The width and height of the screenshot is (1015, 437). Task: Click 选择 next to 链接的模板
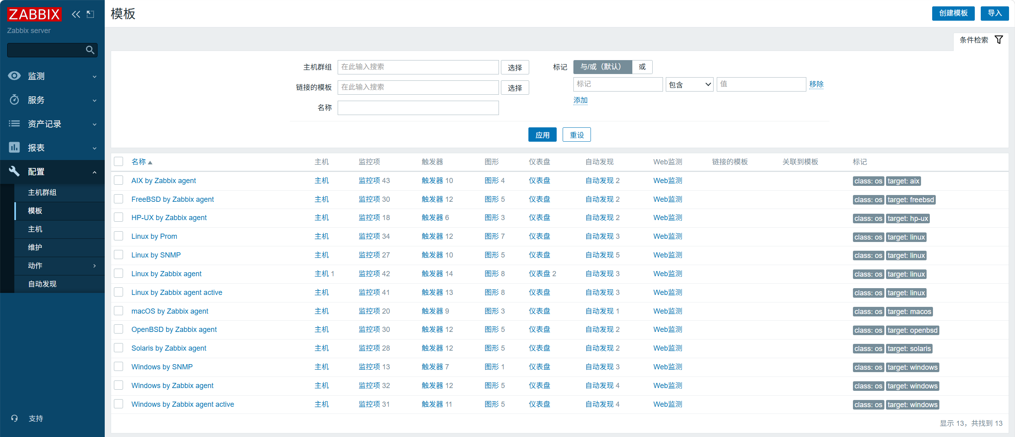point(515,88)
